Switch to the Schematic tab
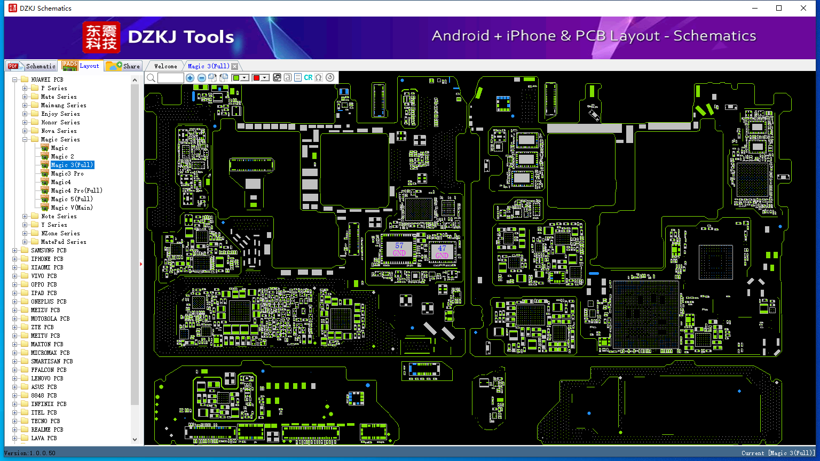Image resolution: width=820 pixels, height=461 pixels. click(x=32, y=66)
